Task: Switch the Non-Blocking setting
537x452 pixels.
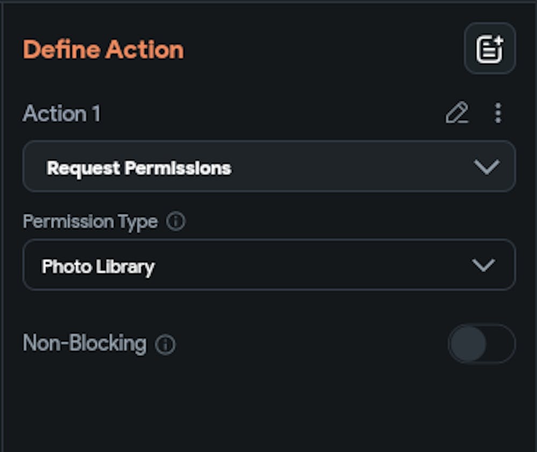Action: (482, 344)
